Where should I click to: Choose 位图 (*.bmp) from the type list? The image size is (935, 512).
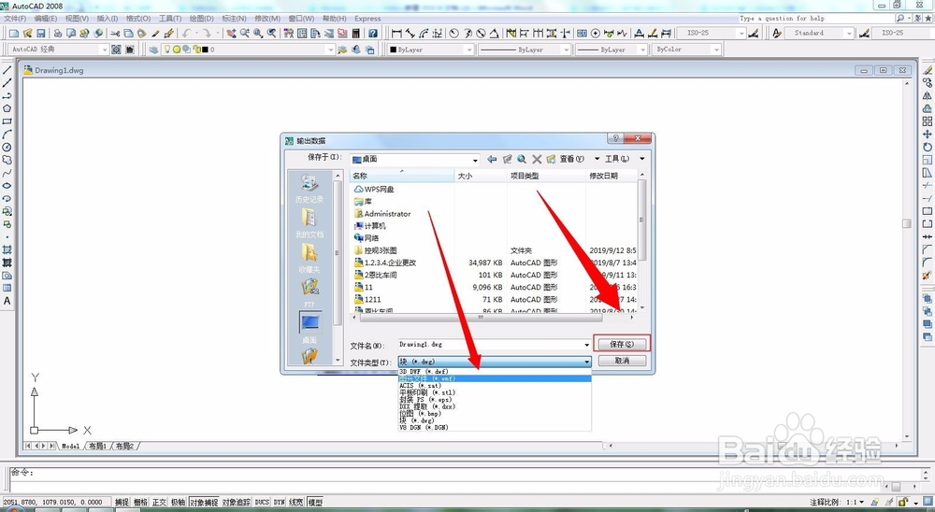tap(495, 413)
